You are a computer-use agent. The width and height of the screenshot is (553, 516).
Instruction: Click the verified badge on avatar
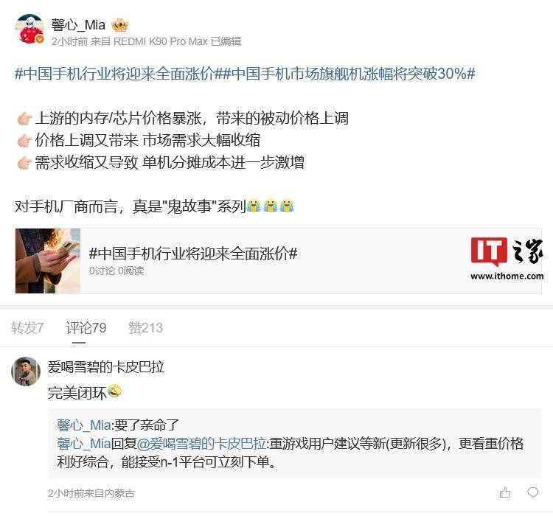(x=40, y=39)
